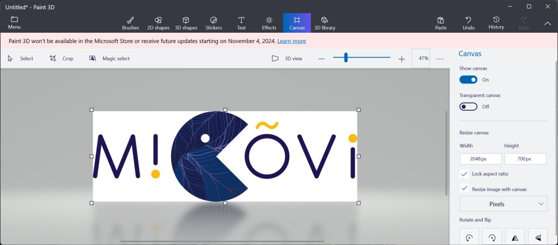Enable the Transparent canvas switch
Screen dimensions: 558x245
click(x=468, y=106)
